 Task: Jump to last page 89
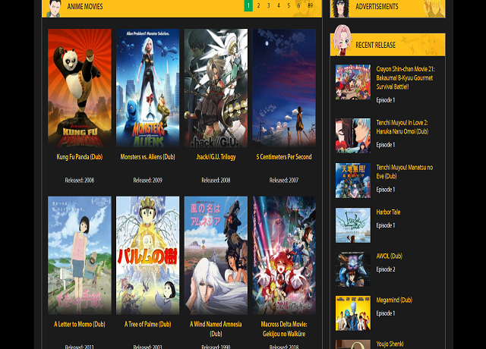311,5
